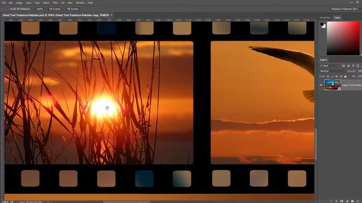Click the add layer mask icon

click(342, 201)
